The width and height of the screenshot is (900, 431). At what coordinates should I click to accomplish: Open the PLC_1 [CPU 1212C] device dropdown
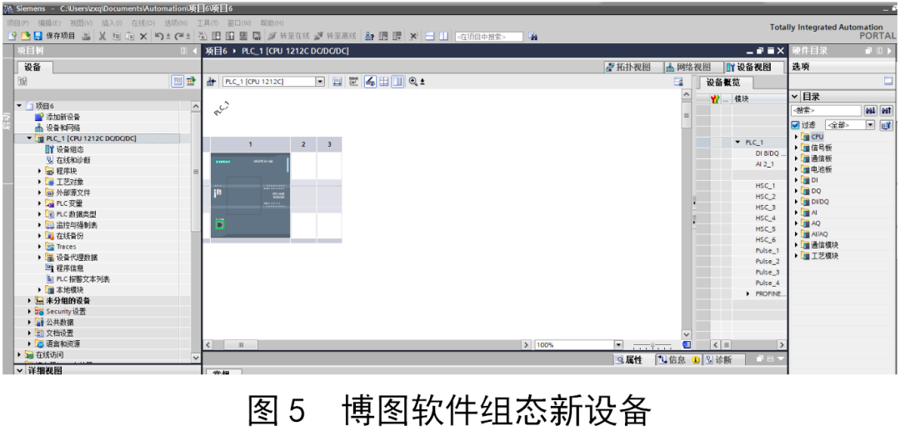(x=320, y=82)
